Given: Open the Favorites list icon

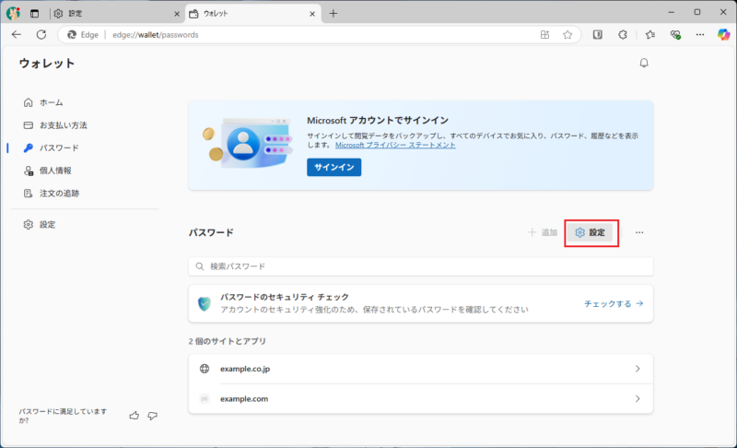Looking at the screenshot, I should pos(650,34).
